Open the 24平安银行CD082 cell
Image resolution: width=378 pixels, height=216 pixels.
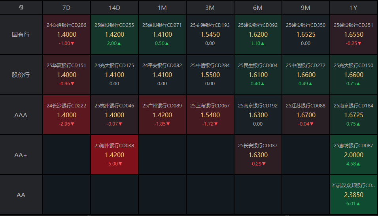tap(162, 75)
